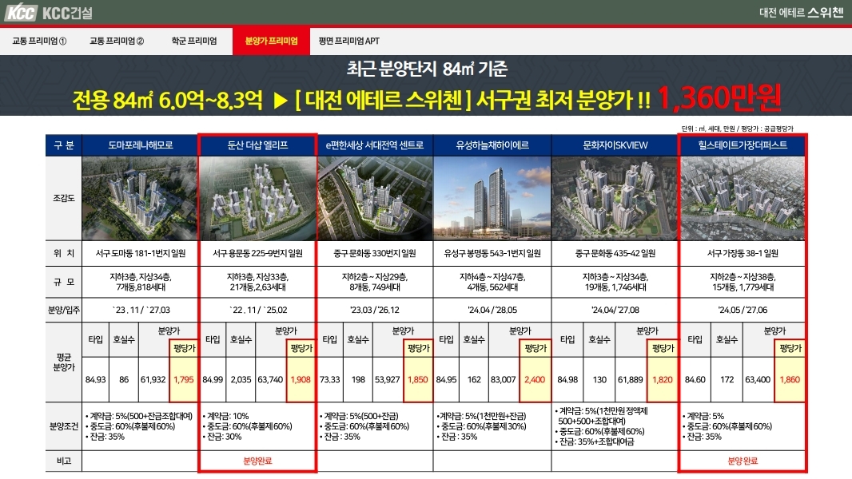Image resolution: width=852 pixels, height=479 pixels.
Task: Click the address 유성구 봉명동 543-1번지 일원
Action: 492,253
